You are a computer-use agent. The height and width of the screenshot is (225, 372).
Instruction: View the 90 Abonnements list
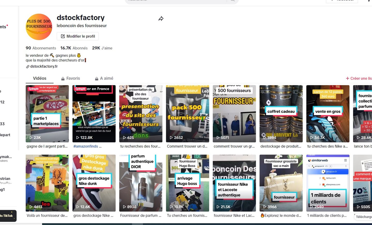click(x=41, y=48)
